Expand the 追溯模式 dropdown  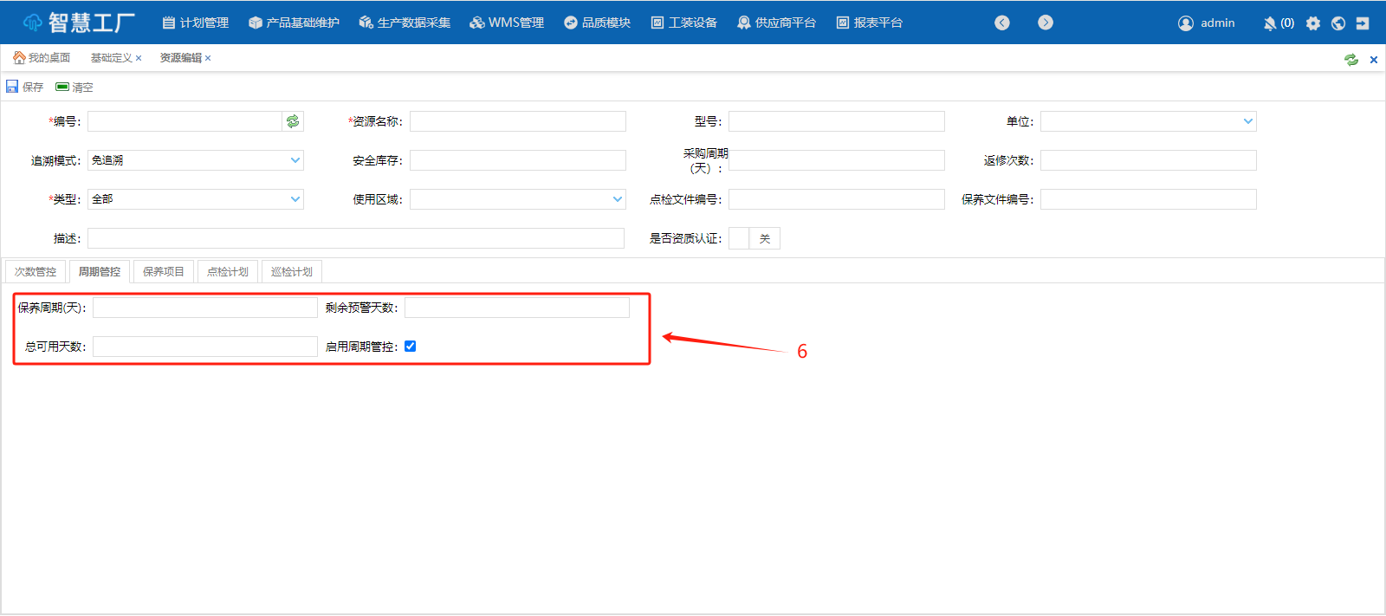point(295,160)
